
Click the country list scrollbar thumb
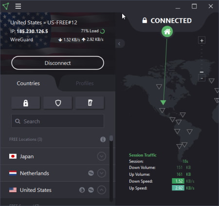(x=111, y=138)
